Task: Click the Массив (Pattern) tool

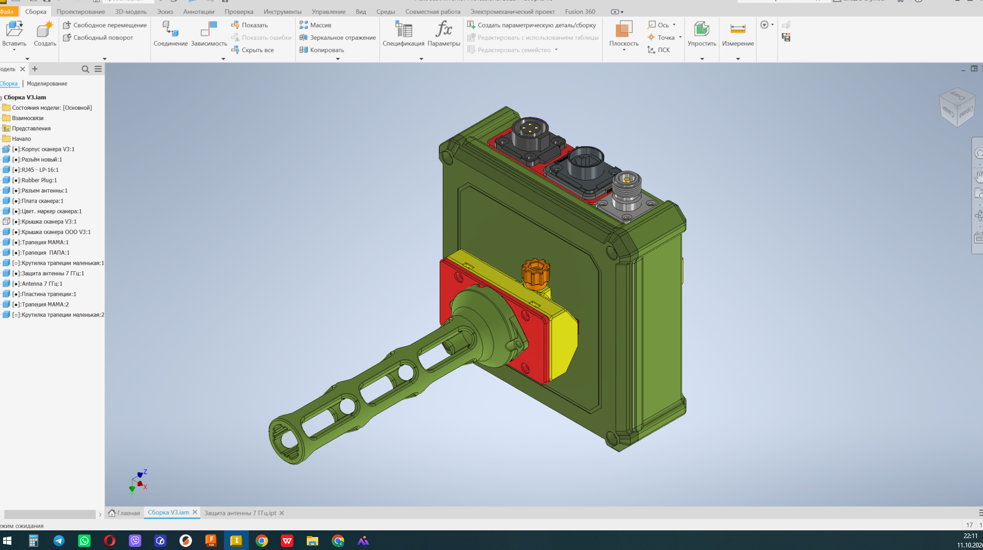Action: [x=315, y=25]
